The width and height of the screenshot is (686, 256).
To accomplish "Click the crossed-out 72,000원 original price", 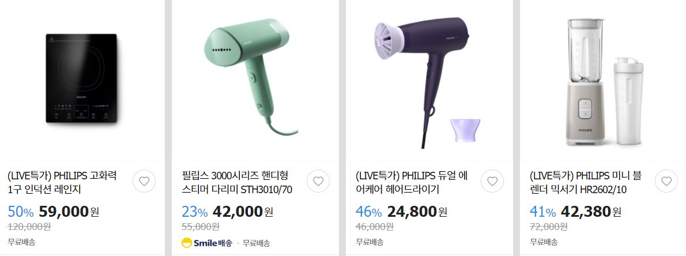I will (549, 227).
